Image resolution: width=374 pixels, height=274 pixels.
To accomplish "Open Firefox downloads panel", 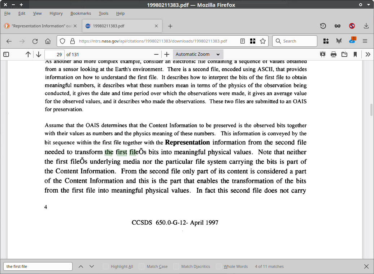I will 366,26.
